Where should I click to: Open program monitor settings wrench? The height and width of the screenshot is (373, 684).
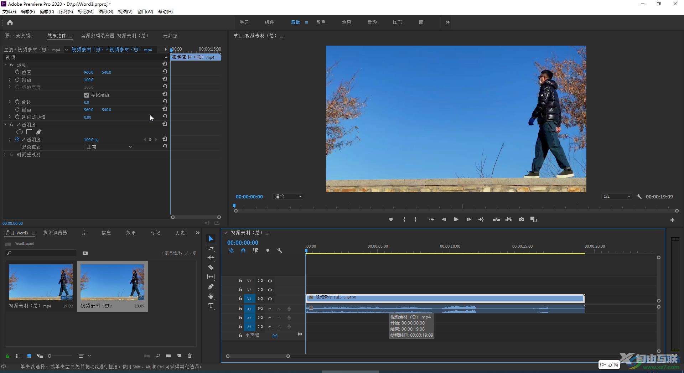[639, 196]
